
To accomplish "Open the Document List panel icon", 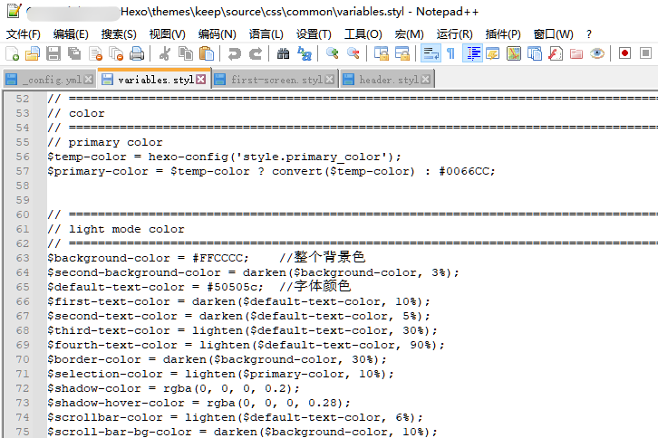I will 535,53.
